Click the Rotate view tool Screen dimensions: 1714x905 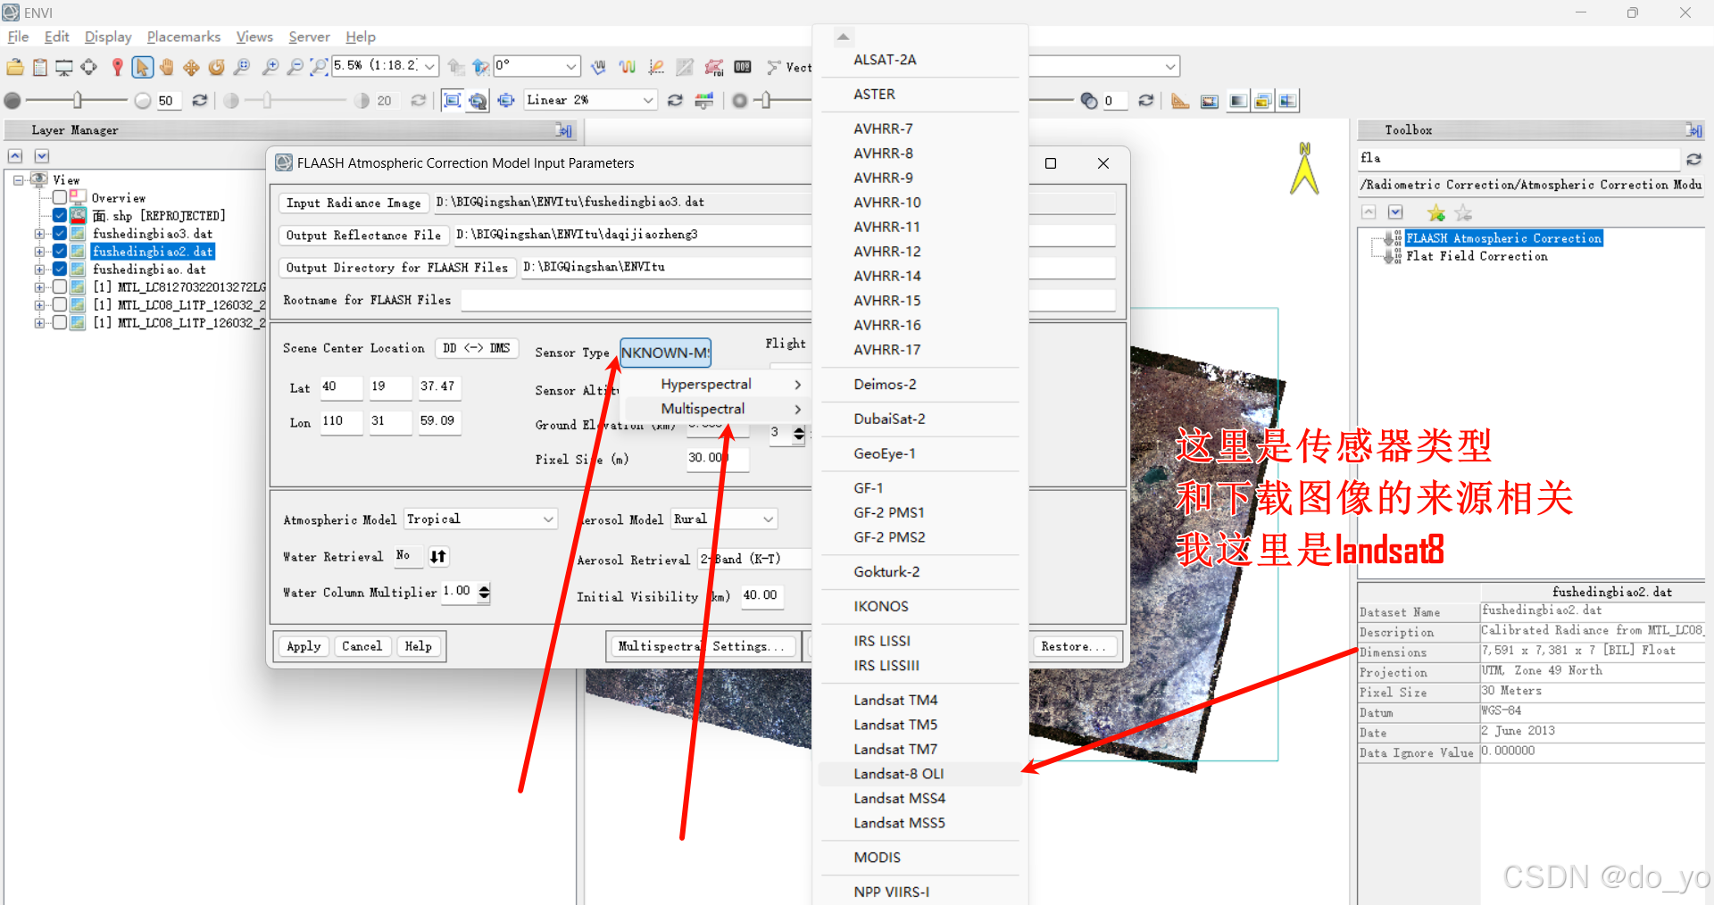(216, 67)
